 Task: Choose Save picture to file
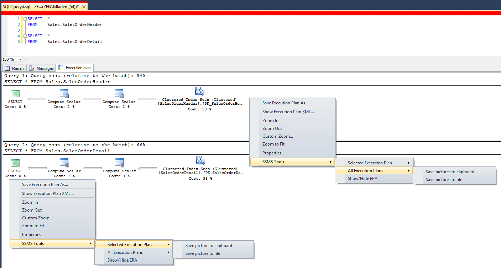(x=203, y=253)
